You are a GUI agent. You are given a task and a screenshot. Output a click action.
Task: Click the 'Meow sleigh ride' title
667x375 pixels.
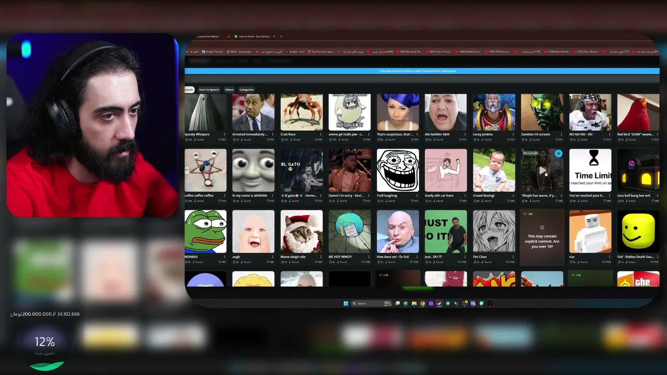click(x=293, y=257)
